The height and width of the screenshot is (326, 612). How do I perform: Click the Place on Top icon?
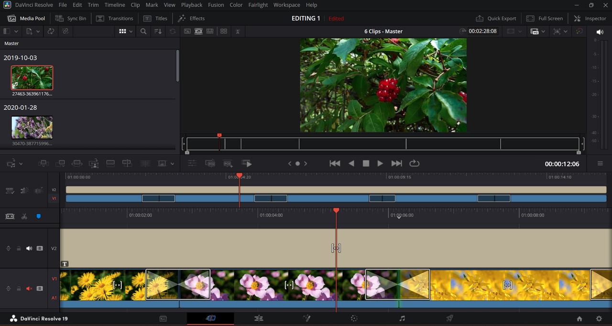(110, 163)
